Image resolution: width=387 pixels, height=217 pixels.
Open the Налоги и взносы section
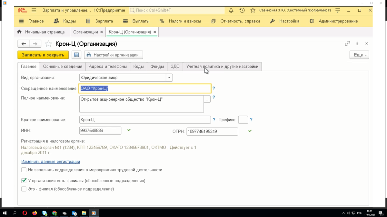click(180, 21)
